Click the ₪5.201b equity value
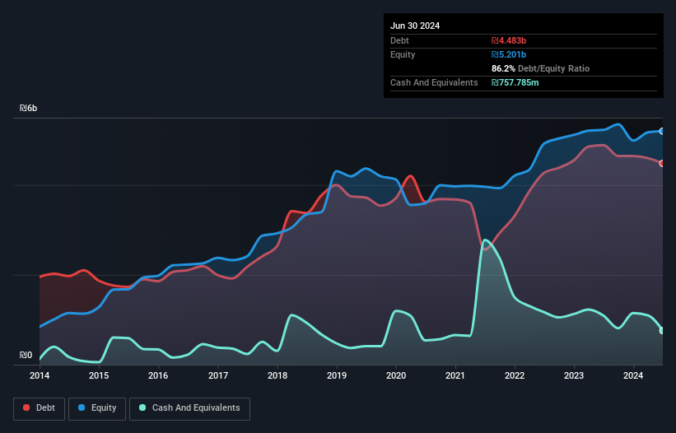This screenshot has width=676, height=433. [x=509, y=54]
